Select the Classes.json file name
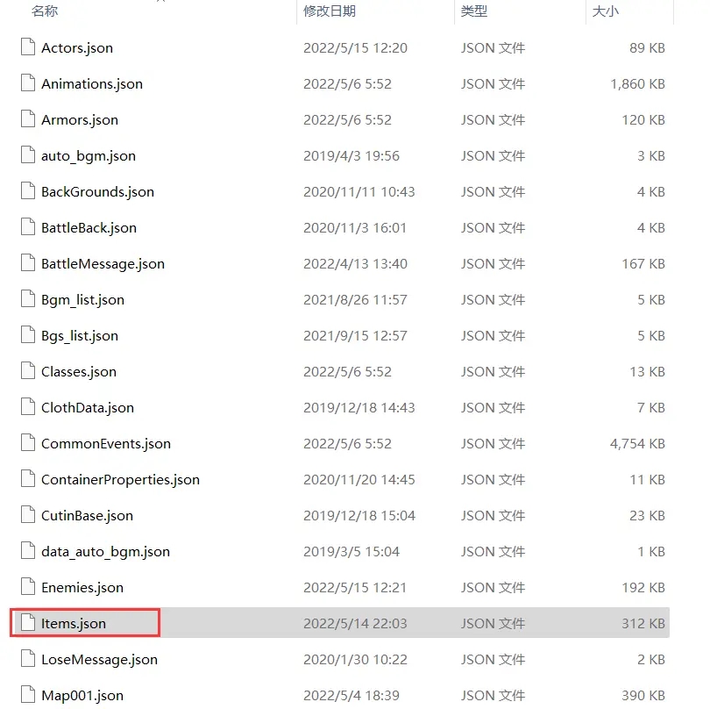 click(79, 372)
